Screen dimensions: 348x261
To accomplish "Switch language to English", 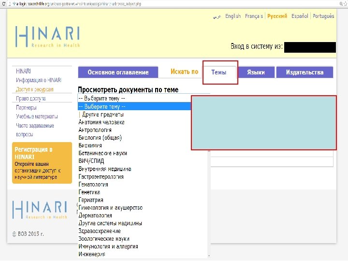I will pos(233,16).
